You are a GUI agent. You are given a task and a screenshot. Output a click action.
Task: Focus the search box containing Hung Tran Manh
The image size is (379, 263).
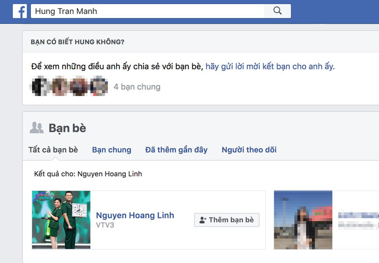(146, 11)
